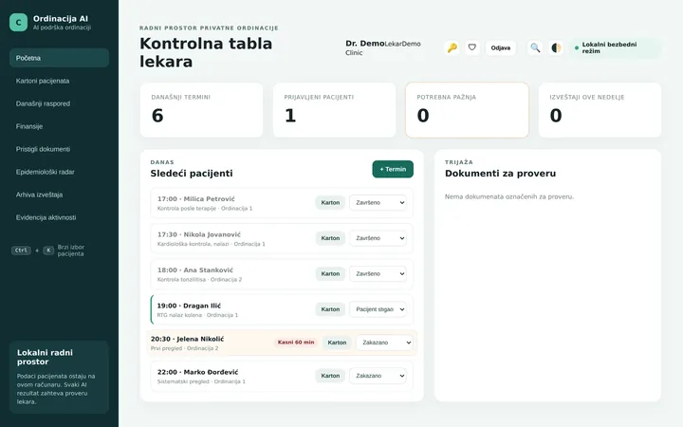This screenshot has height=427, width=683.
Task: Click Kontrolna tabla lekara title
Action: pos(206,53)
